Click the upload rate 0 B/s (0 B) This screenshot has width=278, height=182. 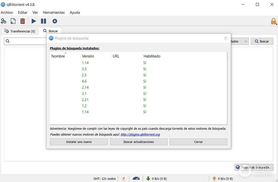225,179
